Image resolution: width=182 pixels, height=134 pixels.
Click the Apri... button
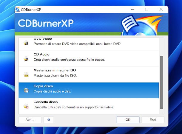(x=30, y=120)
